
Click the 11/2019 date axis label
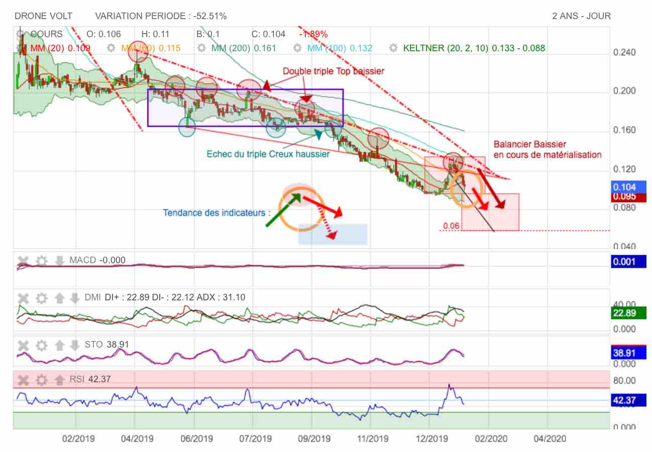pyautogui.click(x=373, y=438)
